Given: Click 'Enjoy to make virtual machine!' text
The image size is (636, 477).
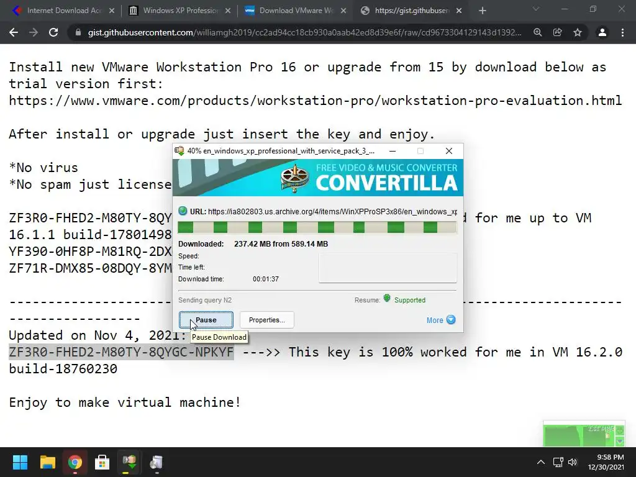Looking at the screenshot, I should click(125, 402).
